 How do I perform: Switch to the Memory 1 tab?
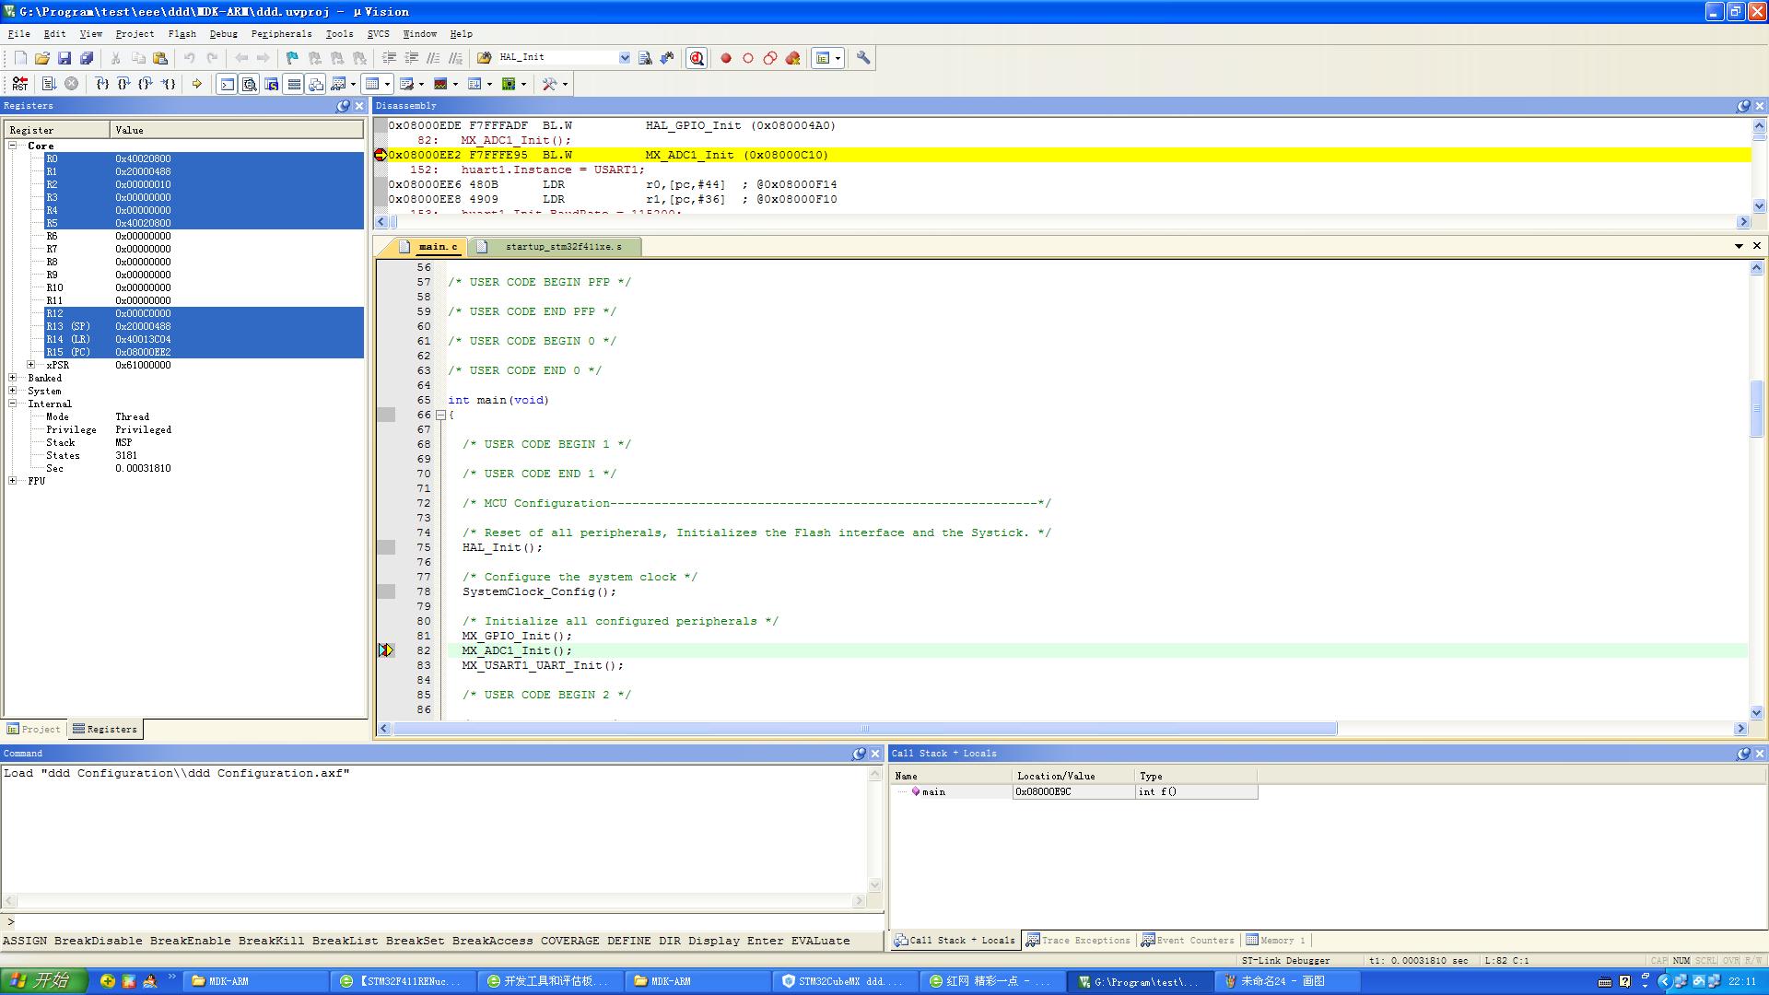[1276, 941]
